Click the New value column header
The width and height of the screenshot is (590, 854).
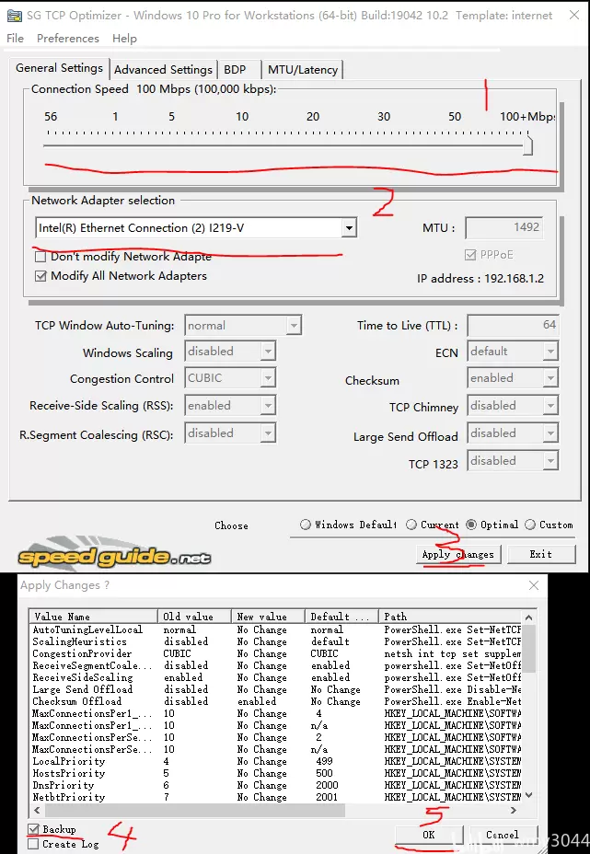click(268, 617)
